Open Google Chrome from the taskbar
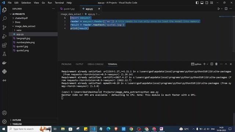 (131, 129)
